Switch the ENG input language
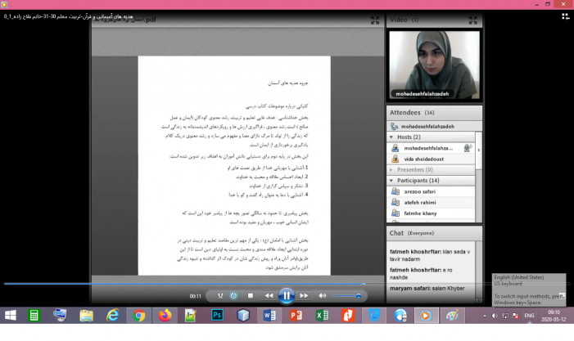 pyautogui.click(x=529, y=316)
